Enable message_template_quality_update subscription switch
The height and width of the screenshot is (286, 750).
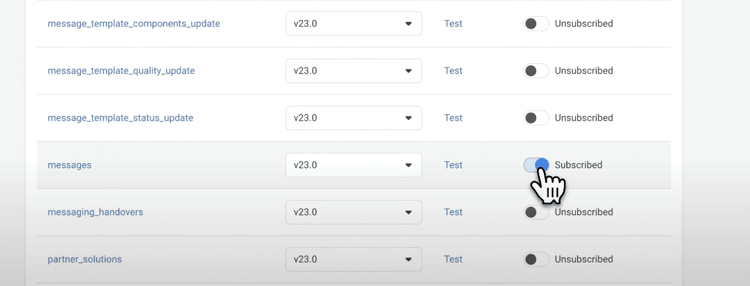[536, 71]
